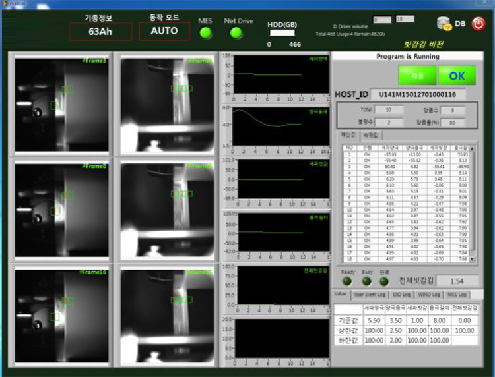Click the Net Drive green status LED
Viewport: 495px width, 377px height.
pyautogui.click(x=236, y=33)
